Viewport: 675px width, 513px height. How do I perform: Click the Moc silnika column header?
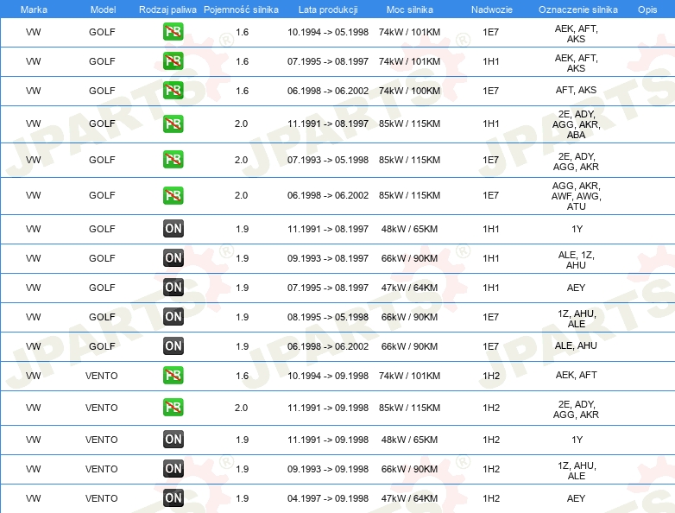(409, 9)
